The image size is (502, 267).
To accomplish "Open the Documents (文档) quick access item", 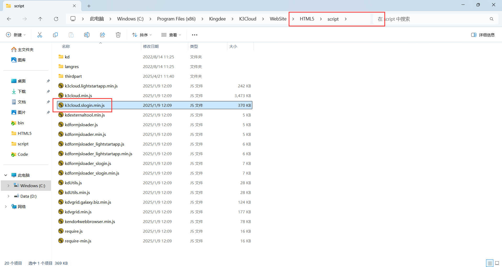I will [19, 102].
